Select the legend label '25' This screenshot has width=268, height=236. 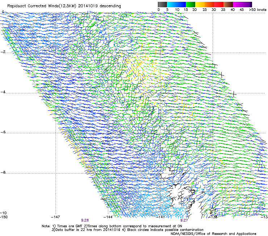pos(205,10)
